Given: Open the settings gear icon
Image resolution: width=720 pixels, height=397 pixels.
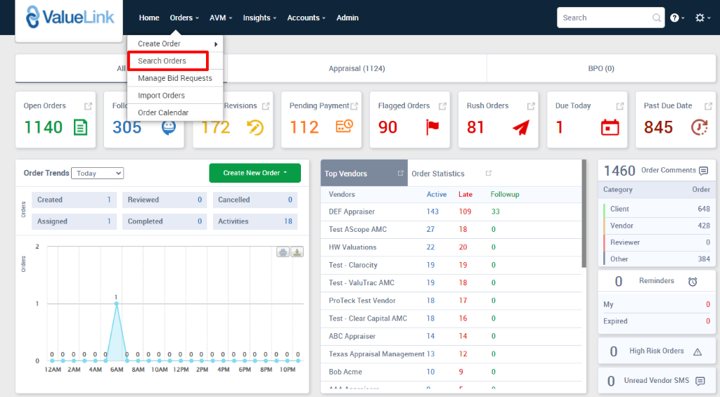Looking at the screenshot, I should (700, 18).
